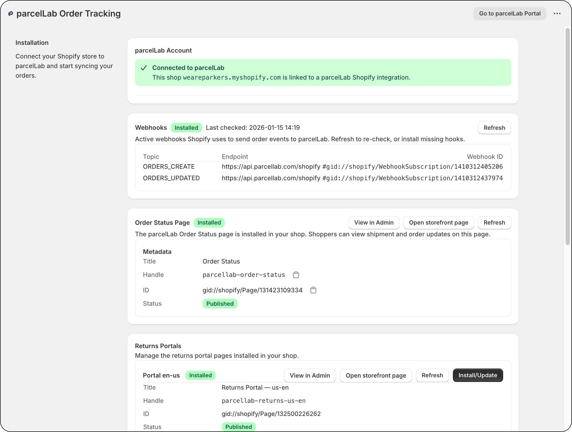Screen dimensions: 572x432
Task: Refresh the Portal en-us status
Action: (x=432, y=375)
